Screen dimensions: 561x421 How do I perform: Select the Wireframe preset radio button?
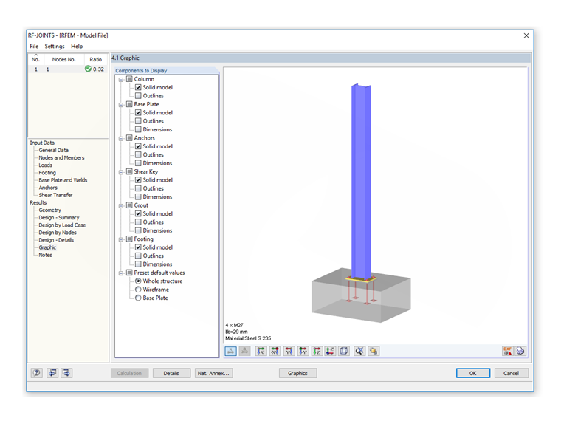click(138, 290)
